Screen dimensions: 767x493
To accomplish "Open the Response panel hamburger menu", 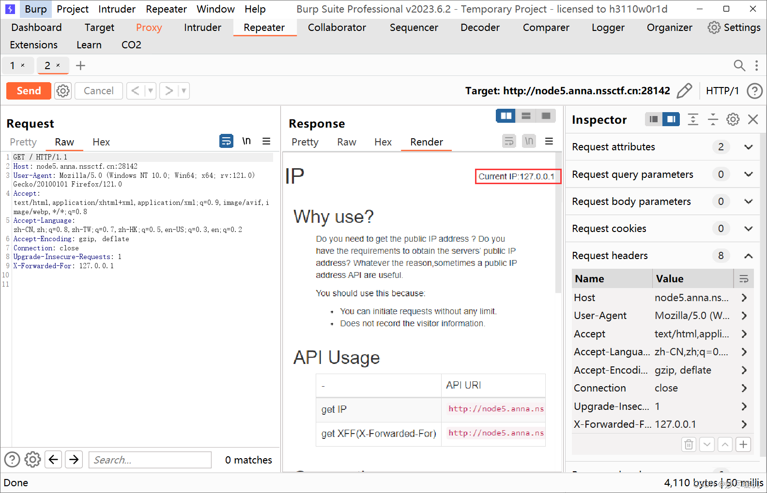I will pos(549,141).
